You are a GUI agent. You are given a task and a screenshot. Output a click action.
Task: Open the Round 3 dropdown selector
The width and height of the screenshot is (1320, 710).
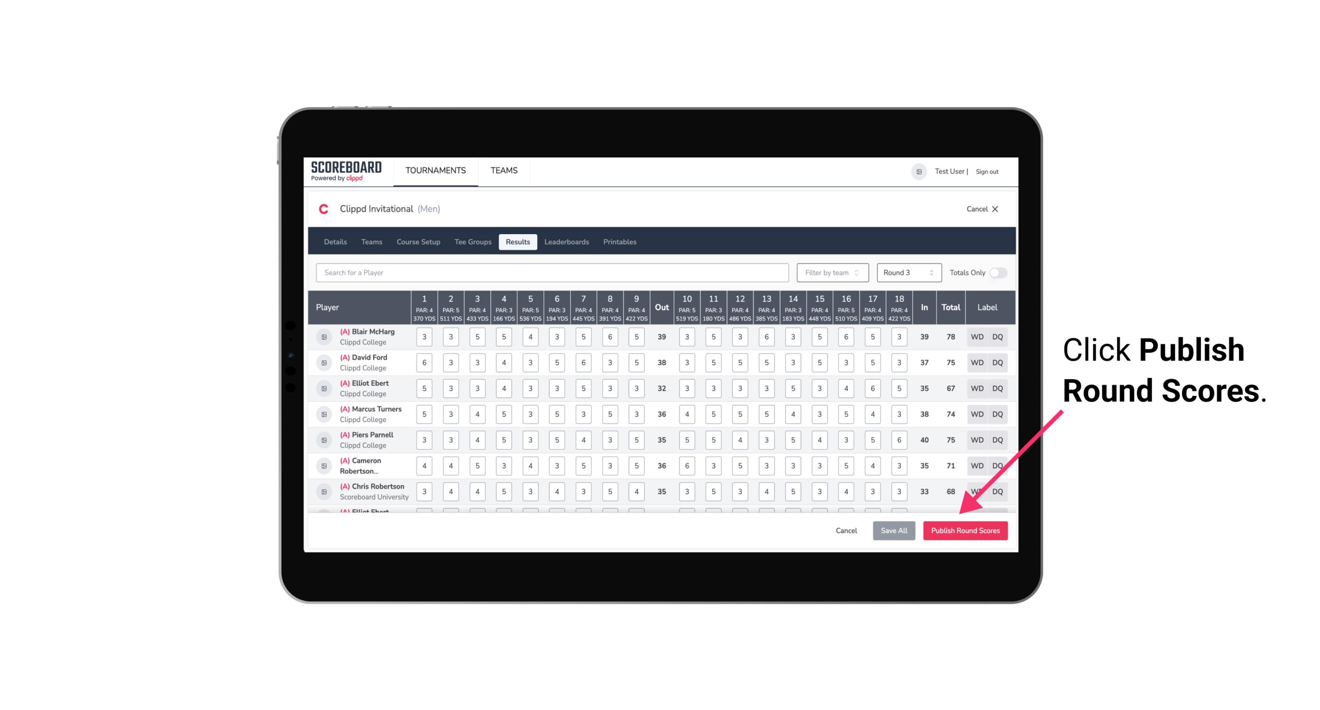907,273
